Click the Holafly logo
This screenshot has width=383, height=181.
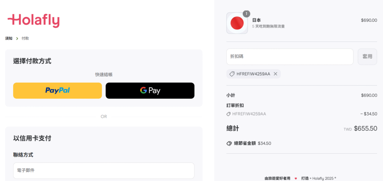[x=33, y=21]
